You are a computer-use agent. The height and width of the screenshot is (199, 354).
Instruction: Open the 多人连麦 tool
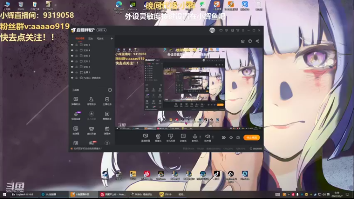tap(91, 116)
